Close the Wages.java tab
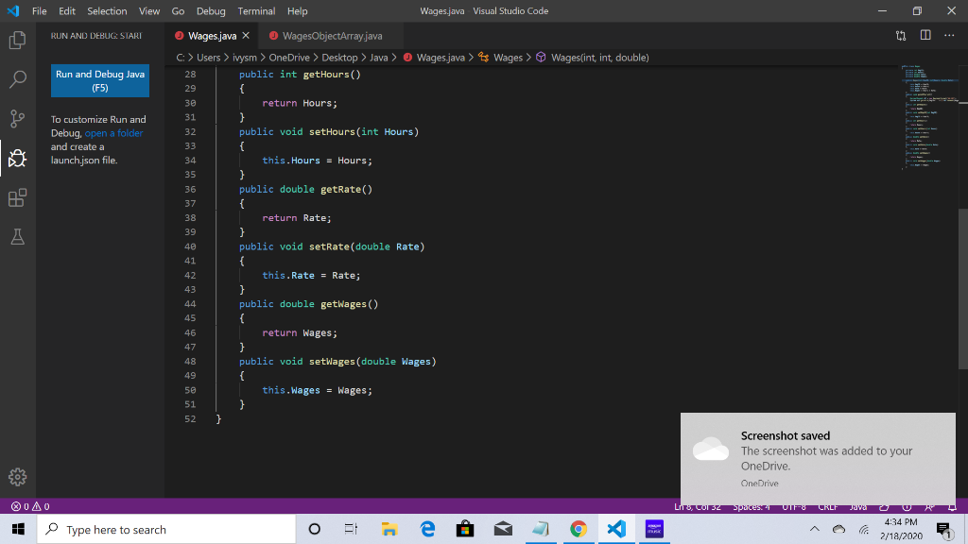968x544 pixels. (246, 36)
